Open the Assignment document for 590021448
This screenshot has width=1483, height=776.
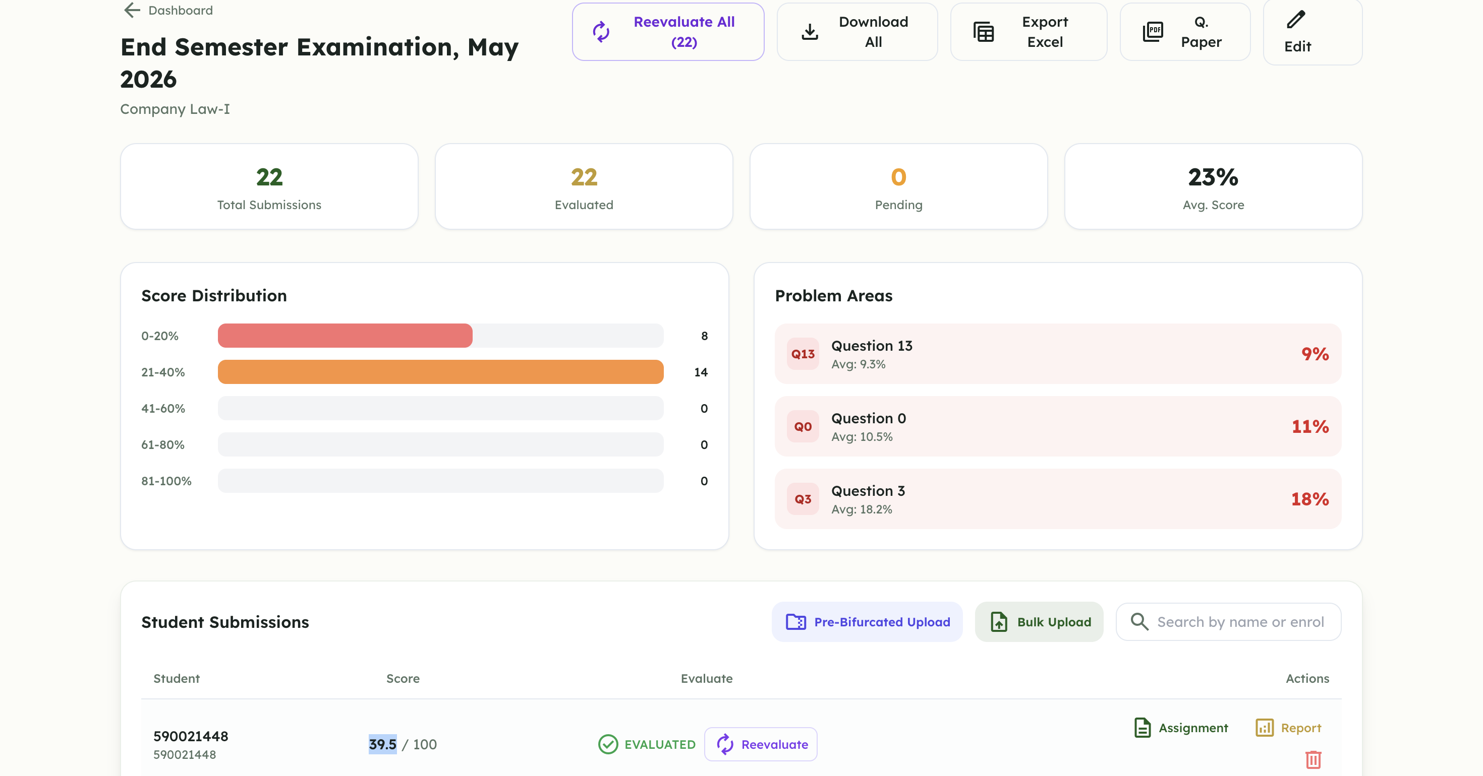pos(1181,728)
